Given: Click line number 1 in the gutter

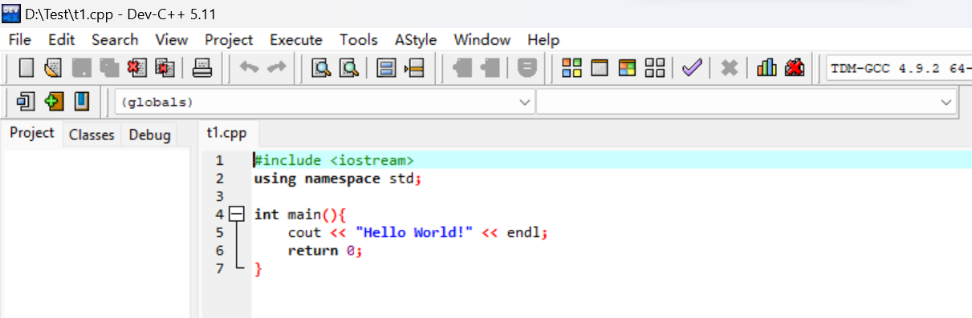Looking at the screenshot, I should pos(219,160).
